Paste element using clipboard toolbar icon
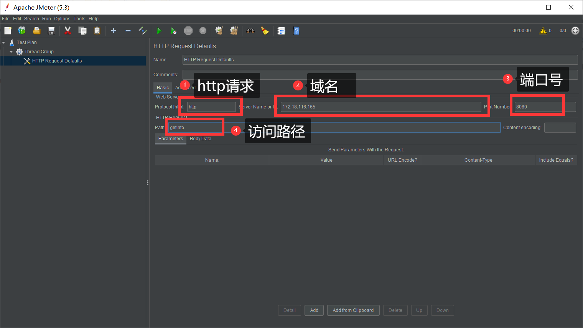Screen dimensions: 583x328 [97, 31]
